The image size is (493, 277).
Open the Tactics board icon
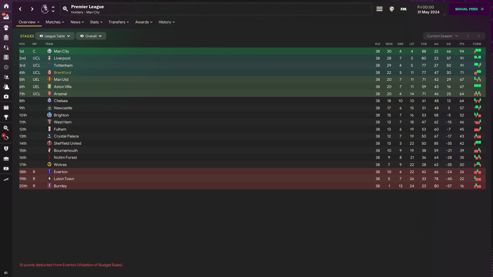point(6,57)
